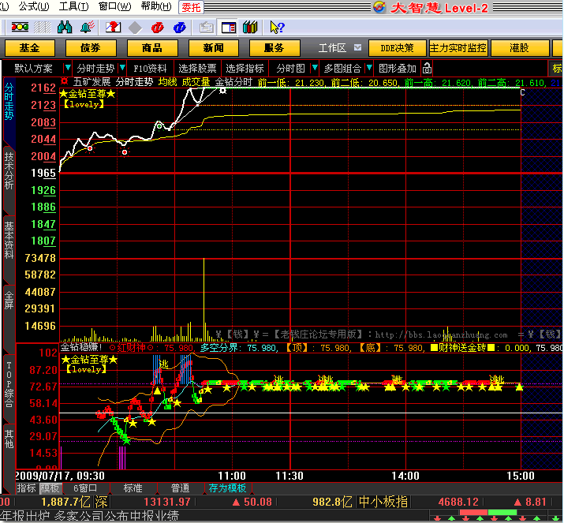Open the 主力实时监控 button
Screen dimensions: 564x523
458,48
